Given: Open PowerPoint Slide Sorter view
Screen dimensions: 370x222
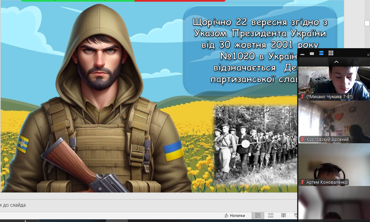Looking at the screenshot, I should (271, 216).
